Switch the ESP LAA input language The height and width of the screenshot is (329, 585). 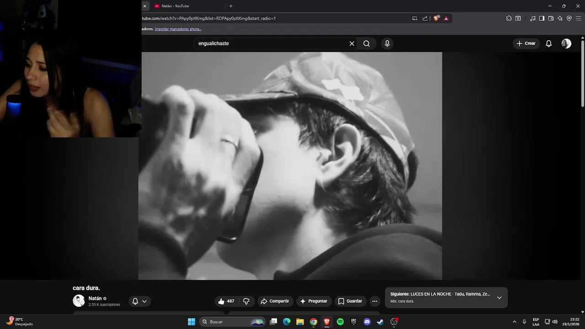536,322
